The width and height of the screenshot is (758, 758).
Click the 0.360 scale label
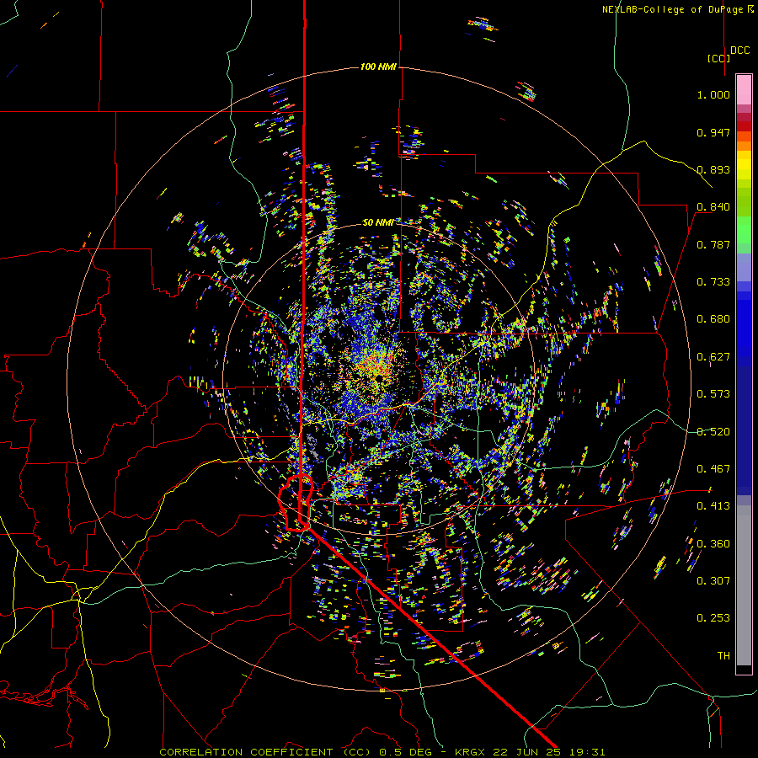click(x=713, y=544)
